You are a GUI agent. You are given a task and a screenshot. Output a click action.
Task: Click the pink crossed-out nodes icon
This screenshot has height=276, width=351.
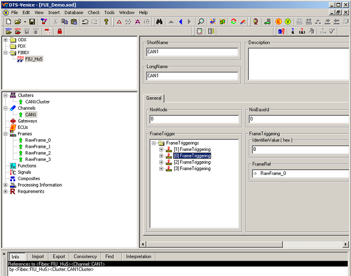[137, 22]
